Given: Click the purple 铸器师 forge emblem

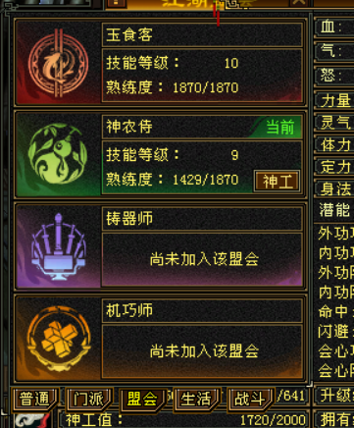Looking at the screenshot, I should [58, 246].
